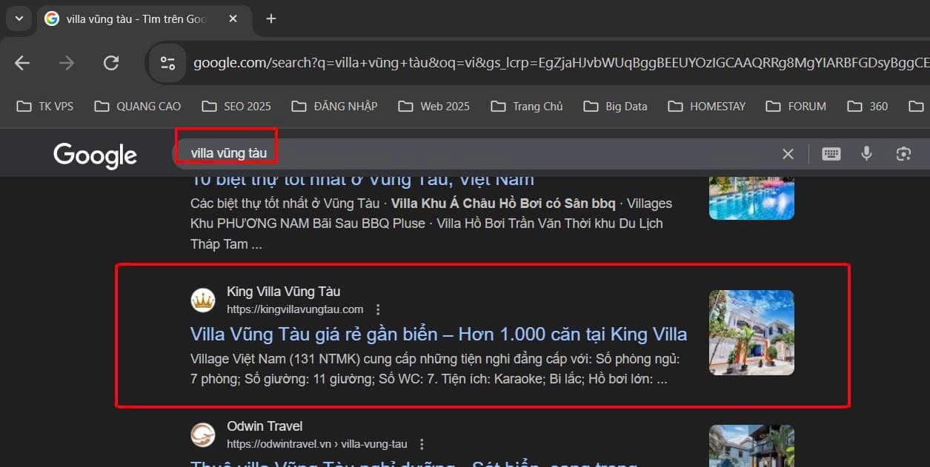Go back to previous page
This screenshot has height=467, width=930.
tap(22, 63)
